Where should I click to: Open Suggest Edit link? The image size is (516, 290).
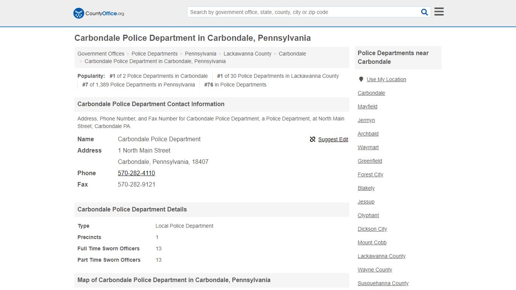(333, 139)
